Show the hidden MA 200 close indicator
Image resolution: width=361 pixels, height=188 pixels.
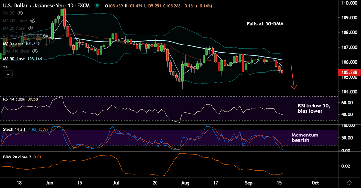33,21
